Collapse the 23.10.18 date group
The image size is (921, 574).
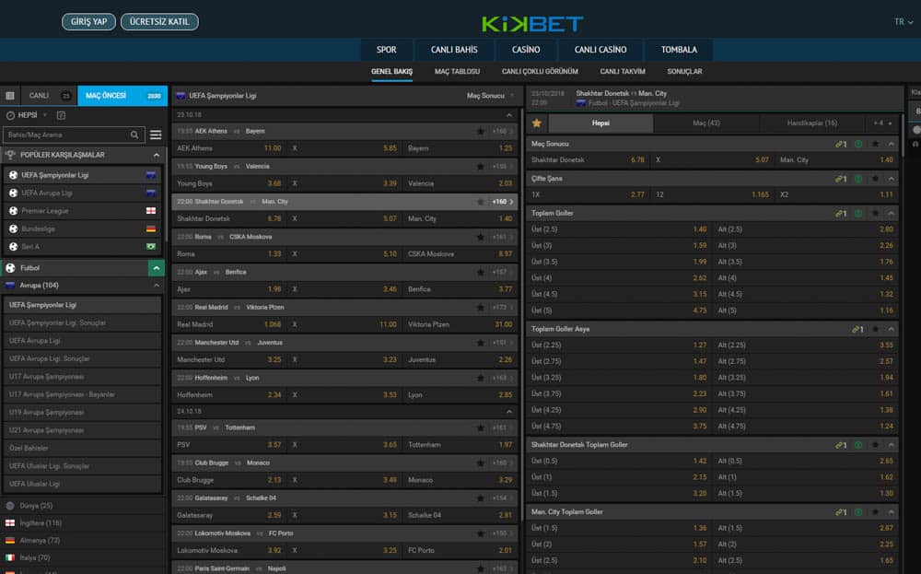coord(508,115)
